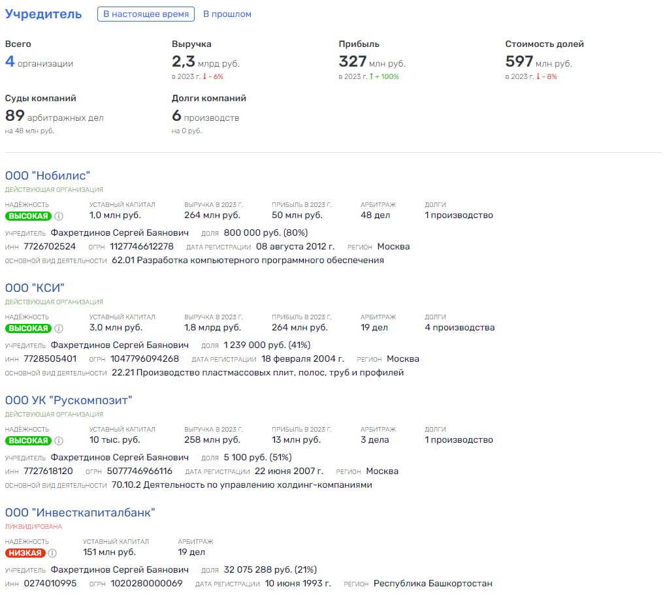The width and height of the screenshot is (665, 604).
Task: Click registration date "22 июня 2007 г."
Action: click(x=289, y=471)
